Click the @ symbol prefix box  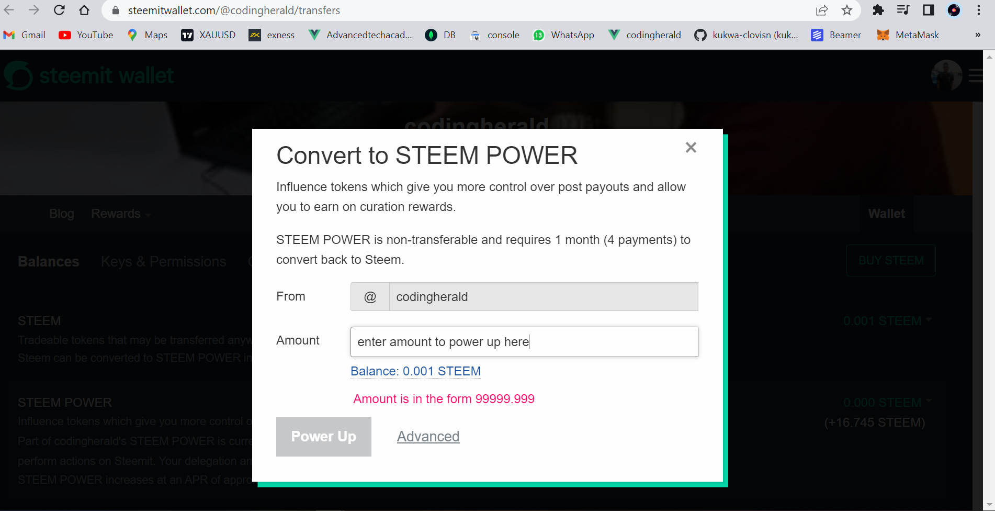point(370,297)
